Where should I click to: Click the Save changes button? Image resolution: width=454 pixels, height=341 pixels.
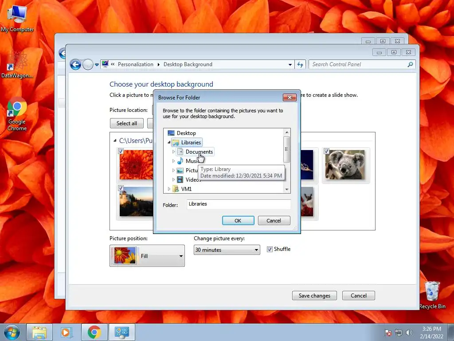[x=314, y=295]
